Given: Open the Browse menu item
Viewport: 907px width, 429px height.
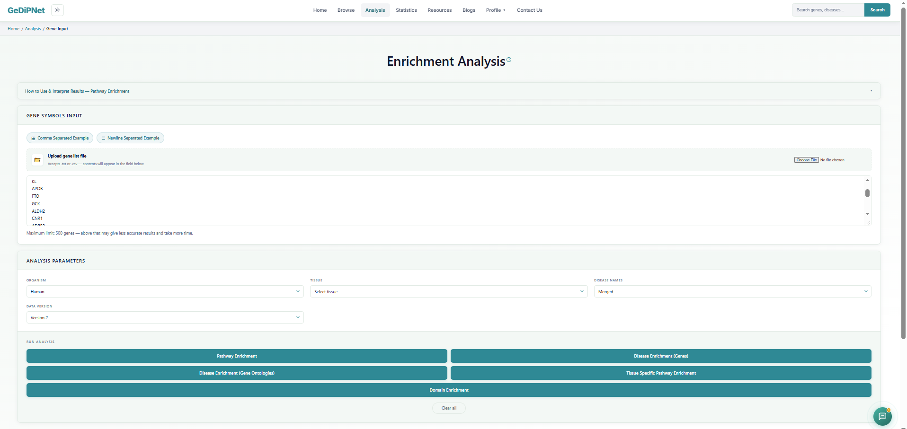Looking at the screenshot, I should pos(346,10).
